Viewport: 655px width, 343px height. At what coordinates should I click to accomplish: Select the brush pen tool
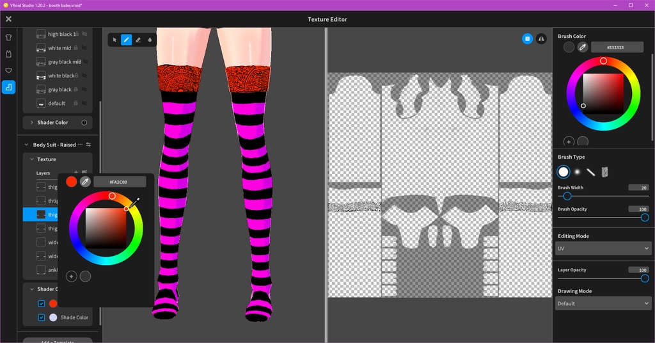[126, 40]
